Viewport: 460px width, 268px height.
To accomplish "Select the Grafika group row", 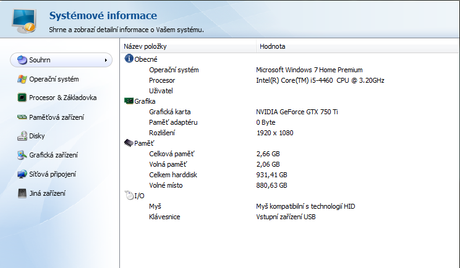I will click(x=145, y=101).
